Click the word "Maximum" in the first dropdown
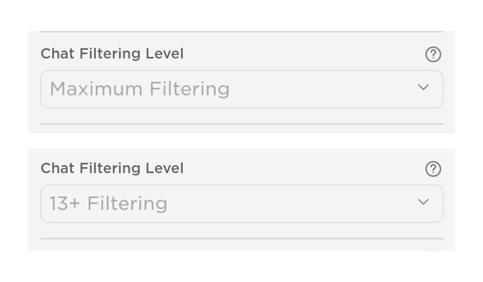Viewport: 483px width, 282px height. 96,89
